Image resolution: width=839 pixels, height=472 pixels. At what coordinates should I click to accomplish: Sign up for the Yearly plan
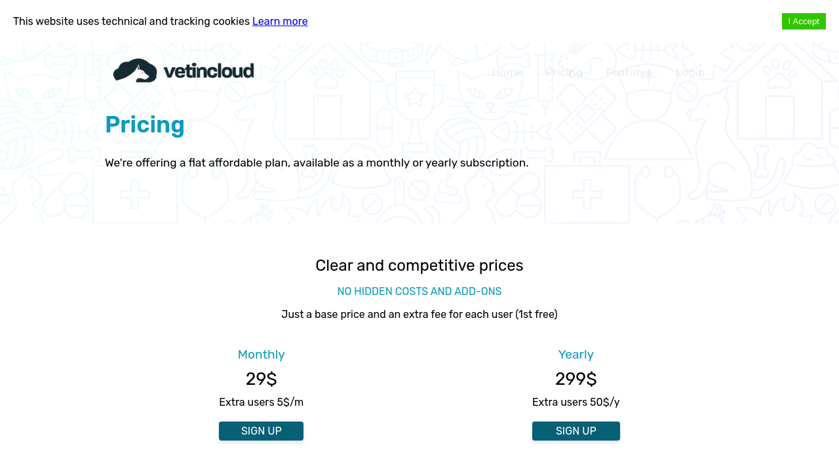[576, 431]
